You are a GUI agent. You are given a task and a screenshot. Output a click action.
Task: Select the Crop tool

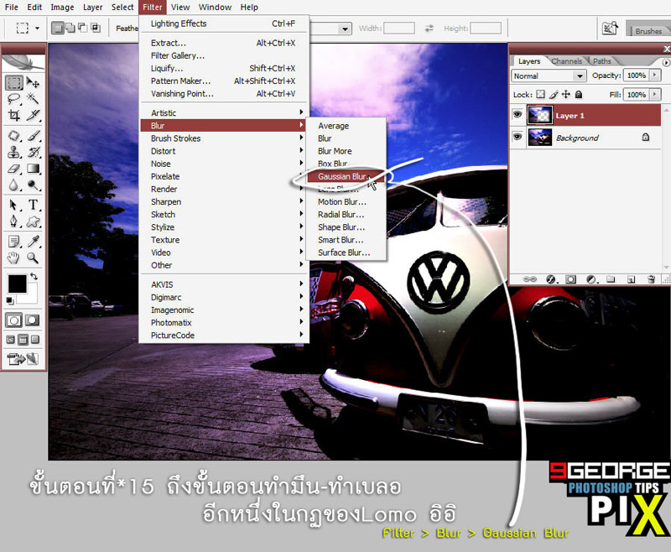point(13,116)
